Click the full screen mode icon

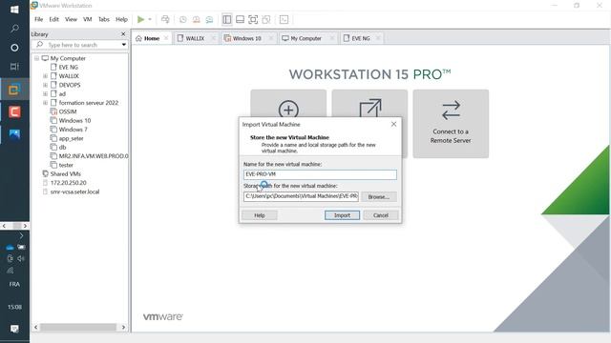(x=253, y=19)
